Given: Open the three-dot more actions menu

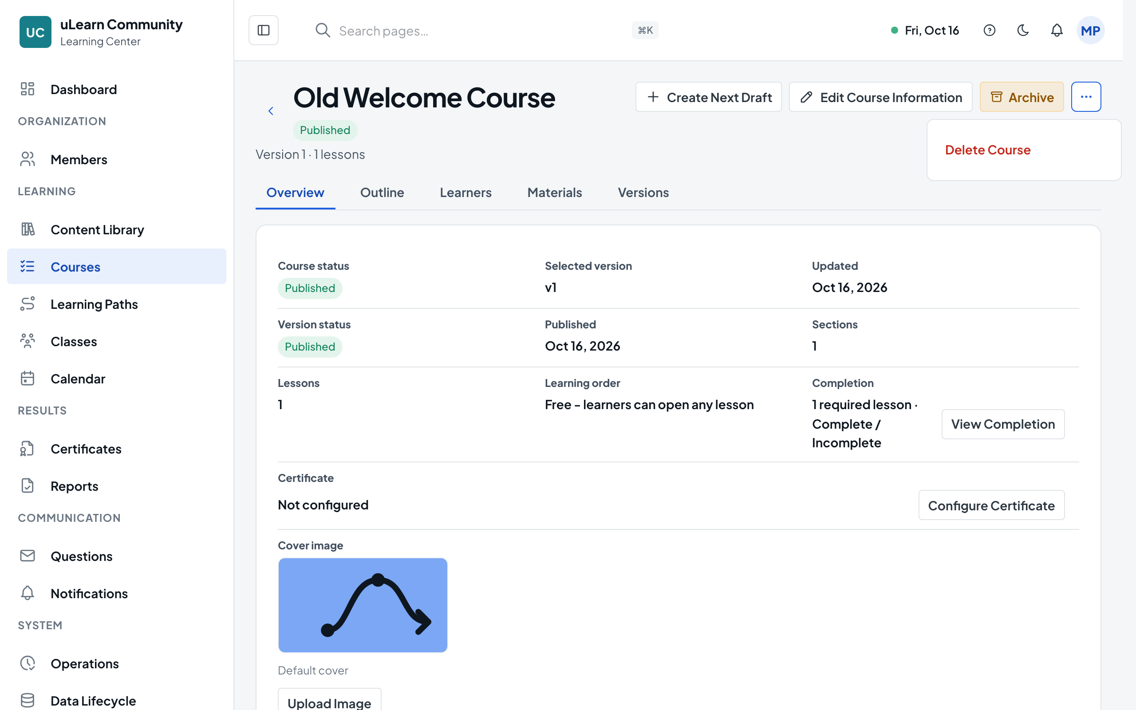Looking at the screenshot, I should [x=1086, y=97].
